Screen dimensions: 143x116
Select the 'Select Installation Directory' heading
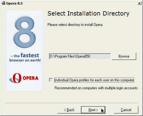pos(88,14)
